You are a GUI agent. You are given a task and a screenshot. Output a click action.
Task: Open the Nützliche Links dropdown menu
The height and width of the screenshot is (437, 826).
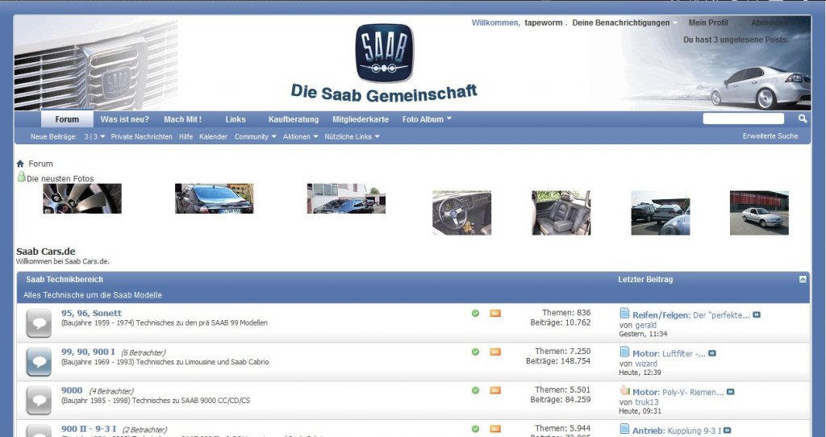click(x=352, y=136)
